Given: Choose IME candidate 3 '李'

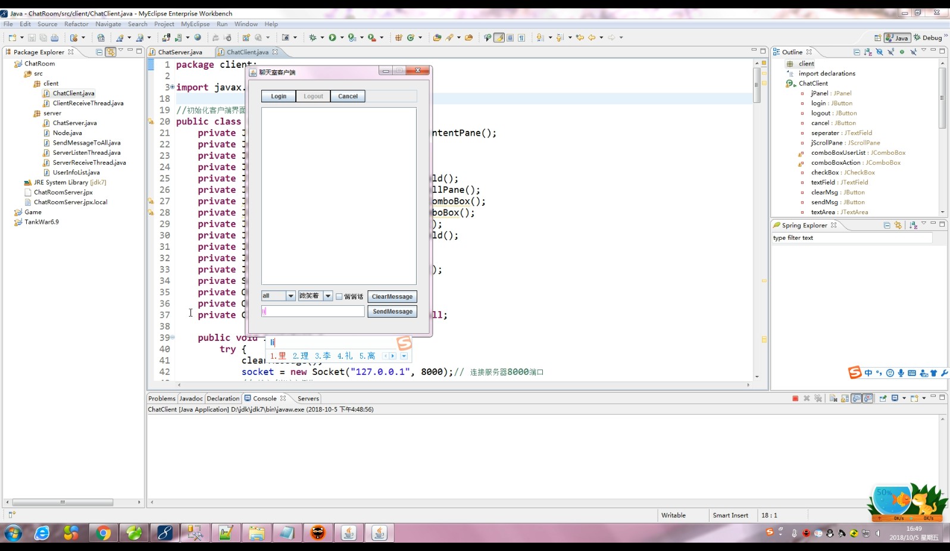Looking at the screenshot, I should tap(323, 356).
